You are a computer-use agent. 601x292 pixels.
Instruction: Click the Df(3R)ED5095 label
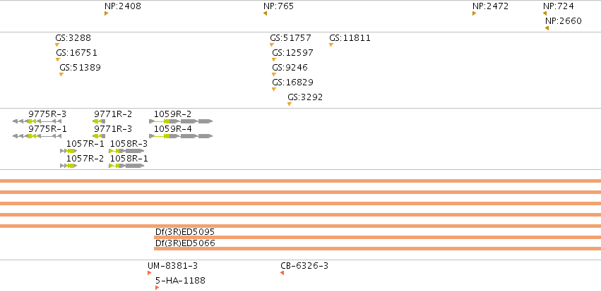point(185,232)
